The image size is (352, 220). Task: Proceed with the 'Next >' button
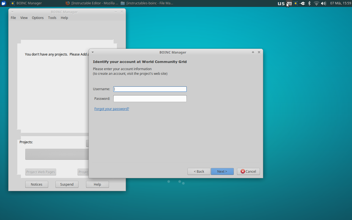[222, 171]
